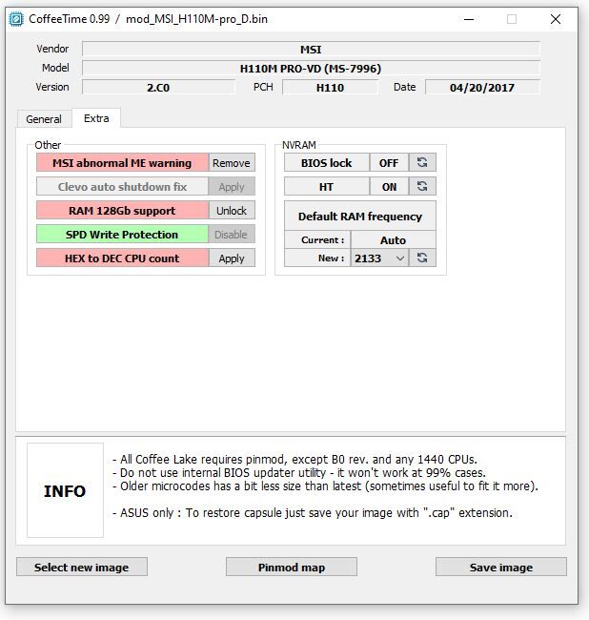Open the Pinmod map

pyautogui.click(x=292, y=567)
